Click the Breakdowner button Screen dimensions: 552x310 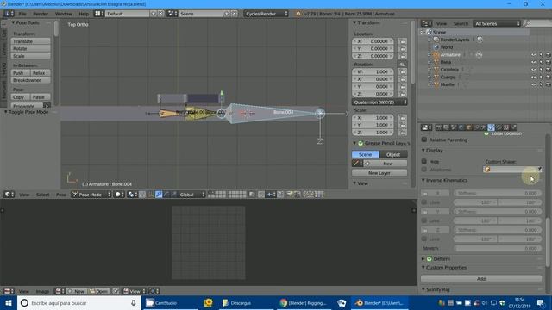(x=31, y=80)
